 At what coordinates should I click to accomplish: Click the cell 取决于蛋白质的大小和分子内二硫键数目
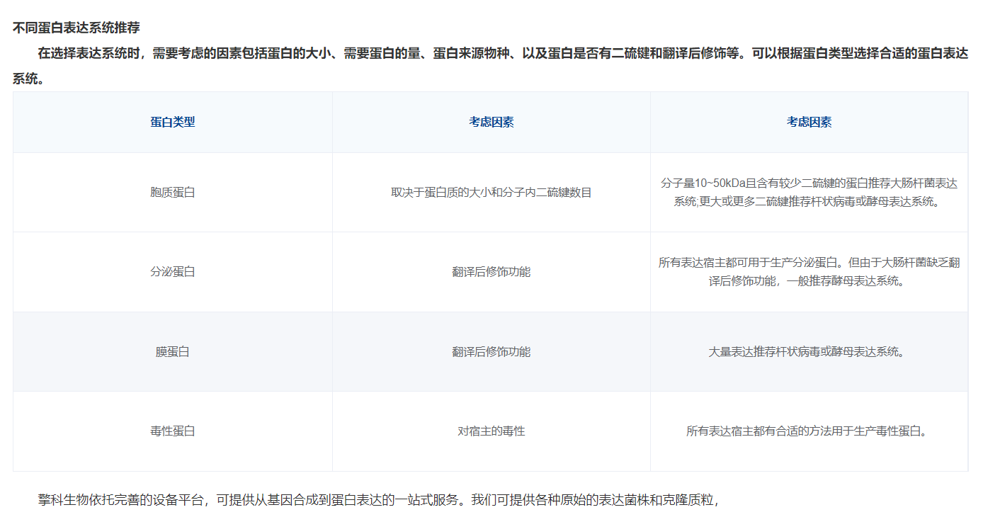tap(491, 192)
